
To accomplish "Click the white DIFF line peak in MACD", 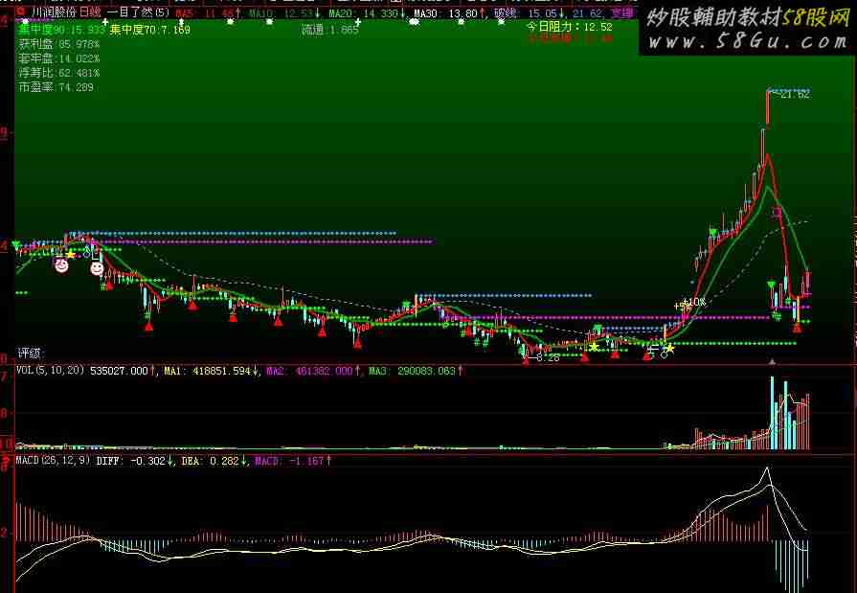I will pos(765,468).
